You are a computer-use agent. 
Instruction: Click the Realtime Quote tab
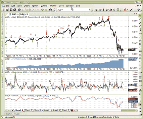point(13,114)
